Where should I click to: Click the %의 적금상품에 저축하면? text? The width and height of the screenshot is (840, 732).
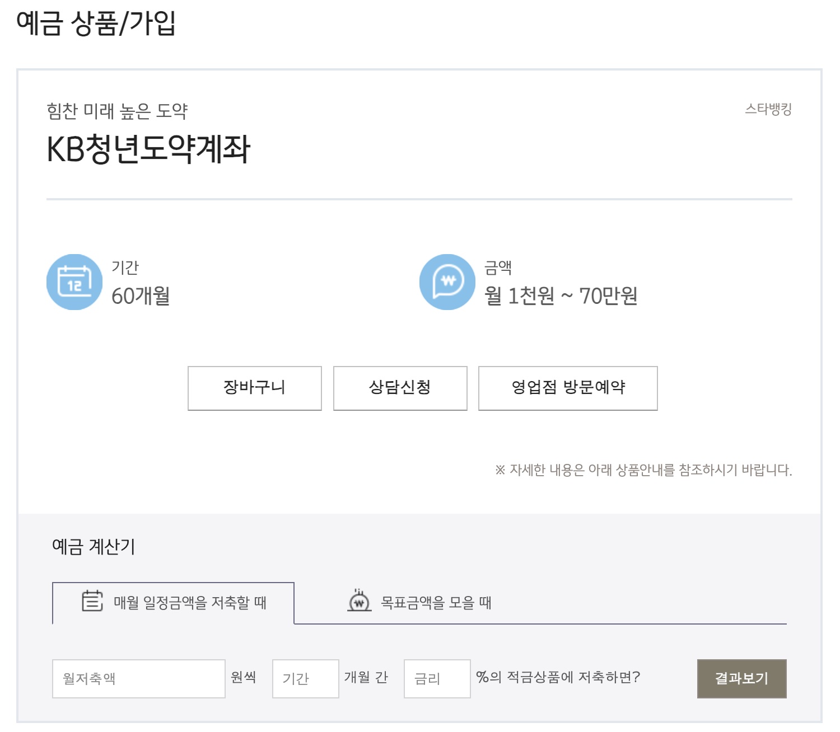[x=558, y=677]
